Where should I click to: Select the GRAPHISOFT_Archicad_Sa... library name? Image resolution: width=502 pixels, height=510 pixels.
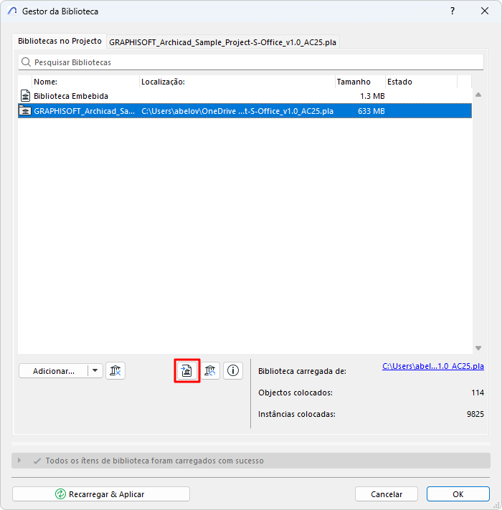[x=85, y=111]
